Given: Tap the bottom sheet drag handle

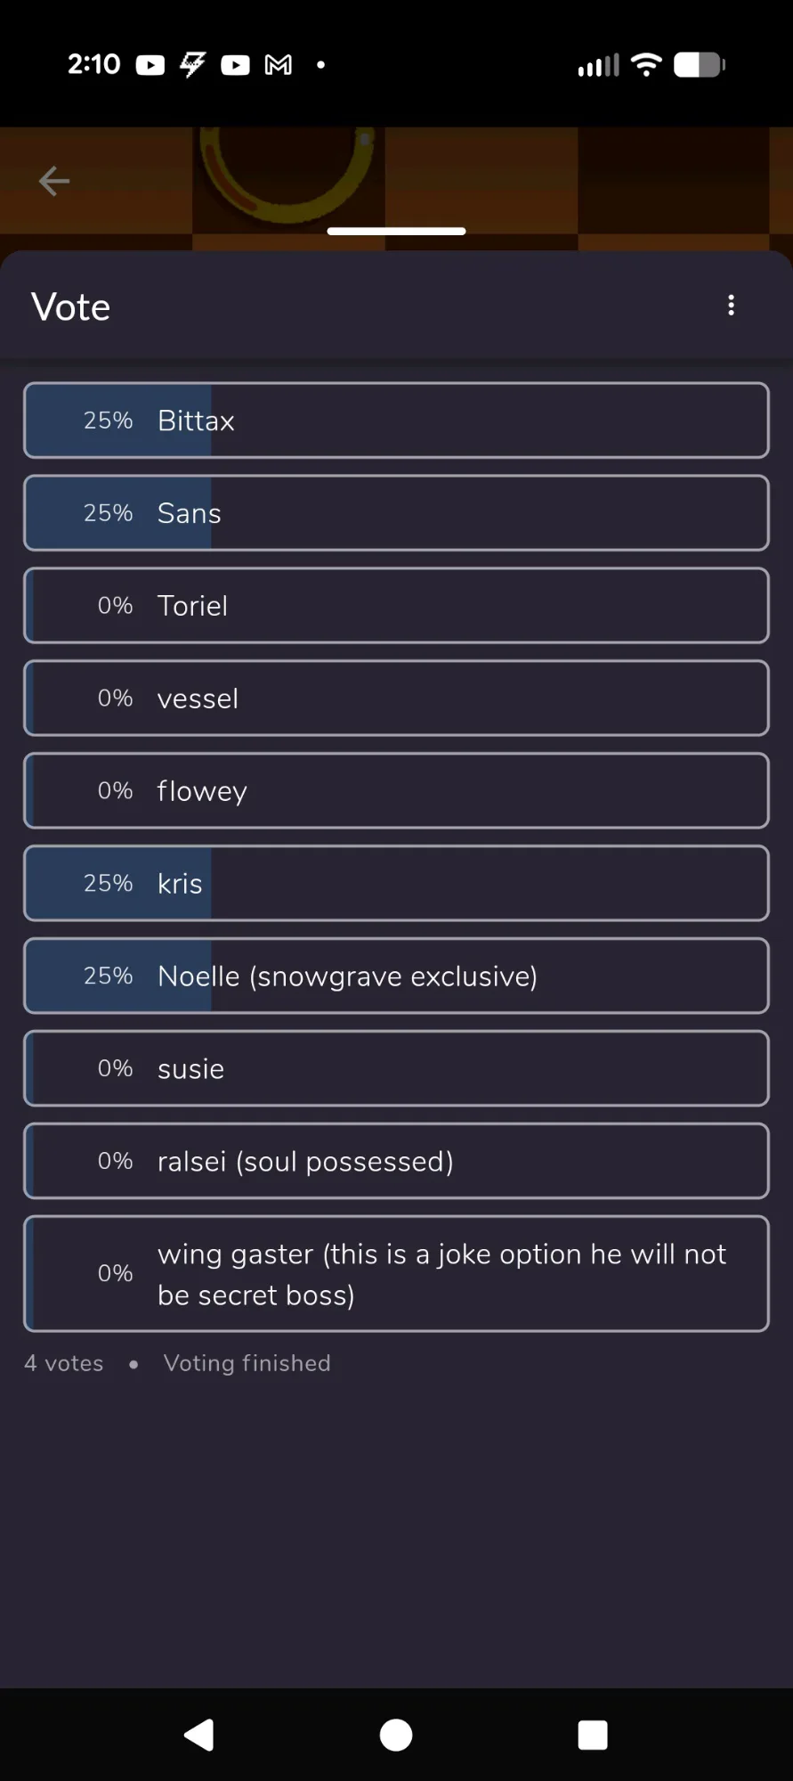Looking at the screenshot, I should point(396,232).
